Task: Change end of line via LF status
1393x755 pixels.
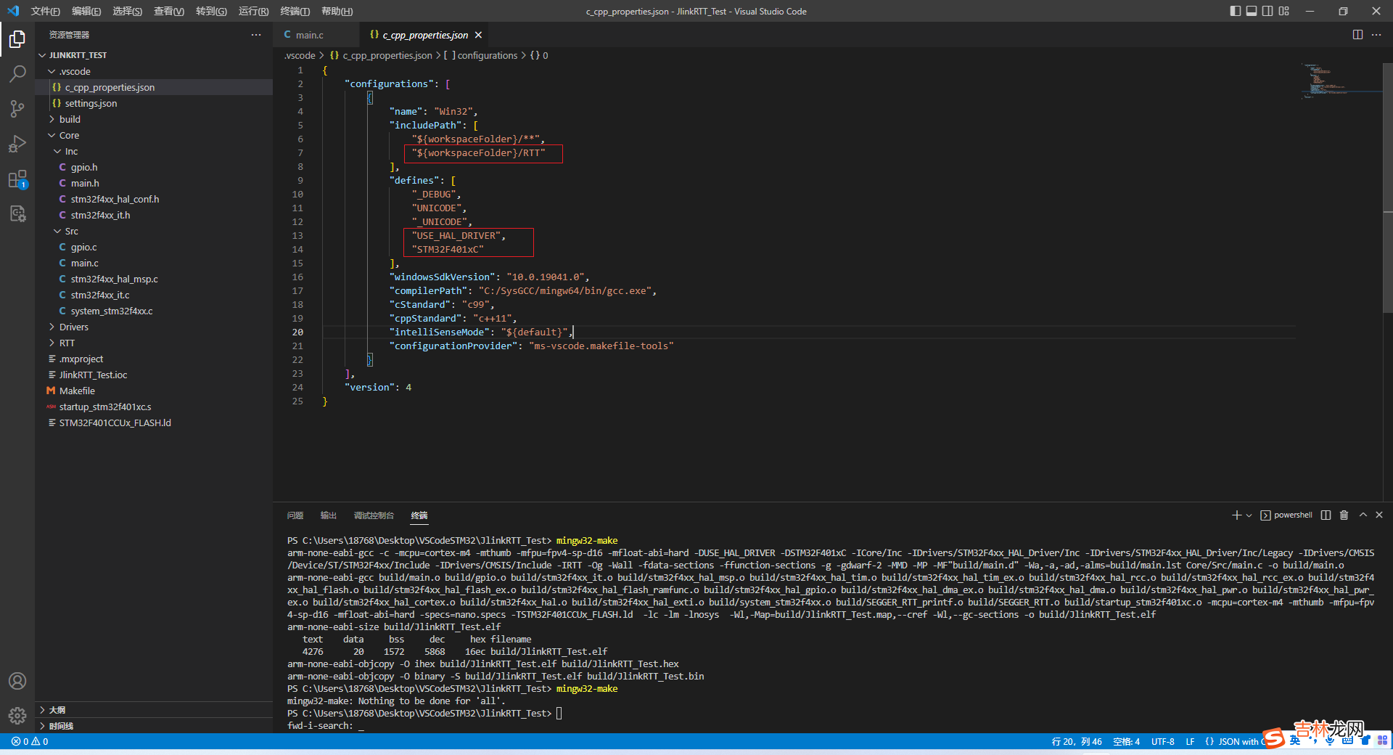Action: (1190, 741)
